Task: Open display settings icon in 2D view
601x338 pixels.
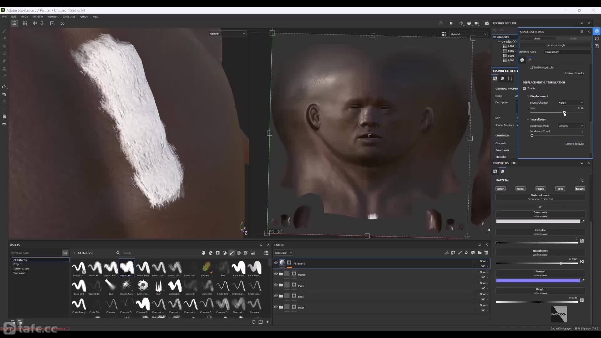Action: click(x=444, y=34)
